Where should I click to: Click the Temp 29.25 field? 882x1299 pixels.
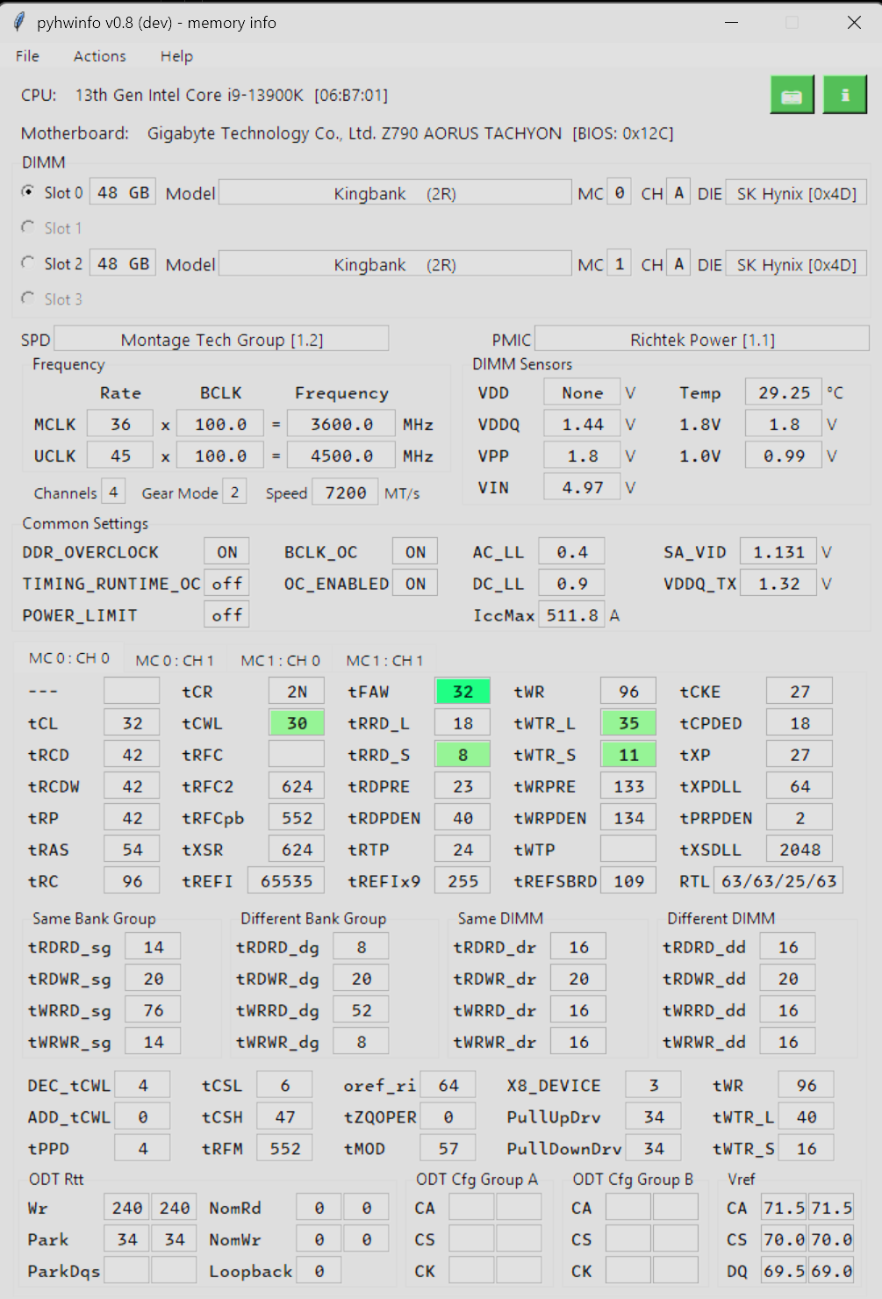pyautogui.click(x=784, y=392)
